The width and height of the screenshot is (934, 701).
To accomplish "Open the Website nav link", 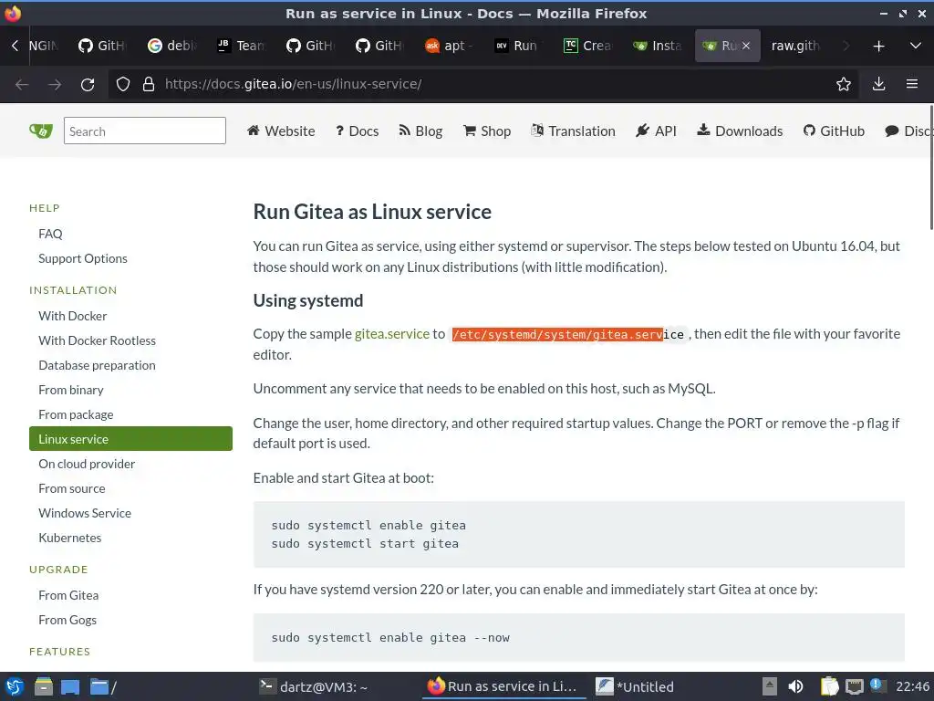I will point(281,131).
